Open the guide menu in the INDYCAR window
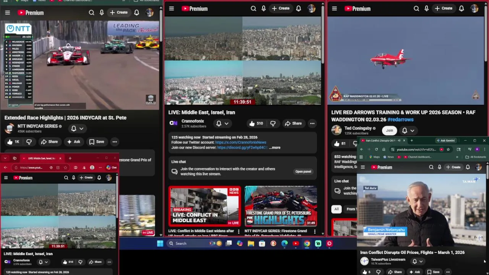 click(7, 13)
